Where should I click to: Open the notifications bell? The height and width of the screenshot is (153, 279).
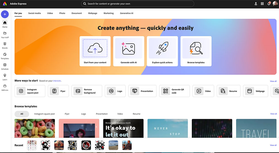269,4
